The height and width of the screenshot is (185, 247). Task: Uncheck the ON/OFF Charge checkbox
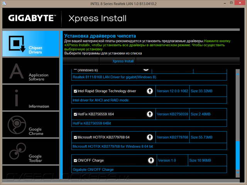pyautogui.click(x=75, y=160)
